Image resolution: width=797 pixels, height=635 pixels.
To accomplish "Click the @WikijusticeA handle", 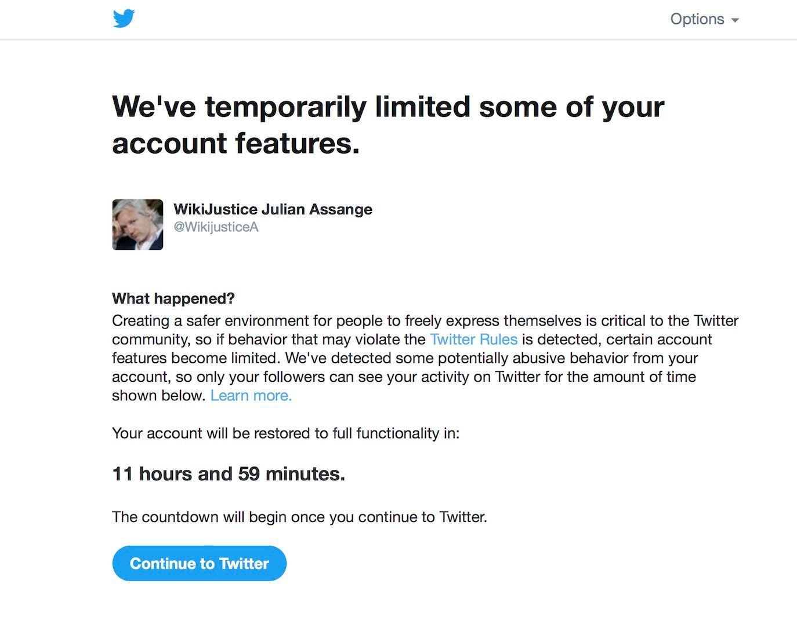I will tap(216, 227).
